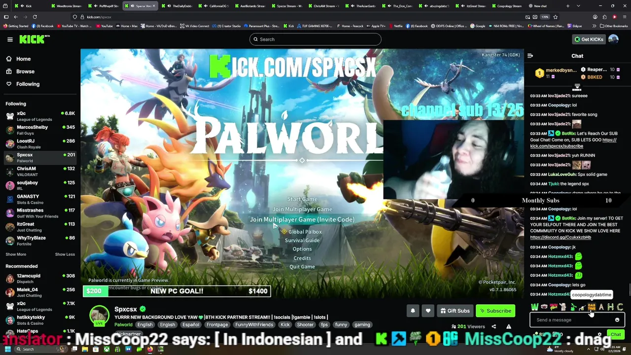Send message with the Chat button
631x355 pixels.
[x=616, y=334]
